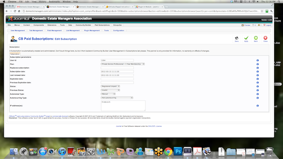This screenshot has width=283, height=159.
Task: Open the Plan dropdown
Action: tap(123, 64)
